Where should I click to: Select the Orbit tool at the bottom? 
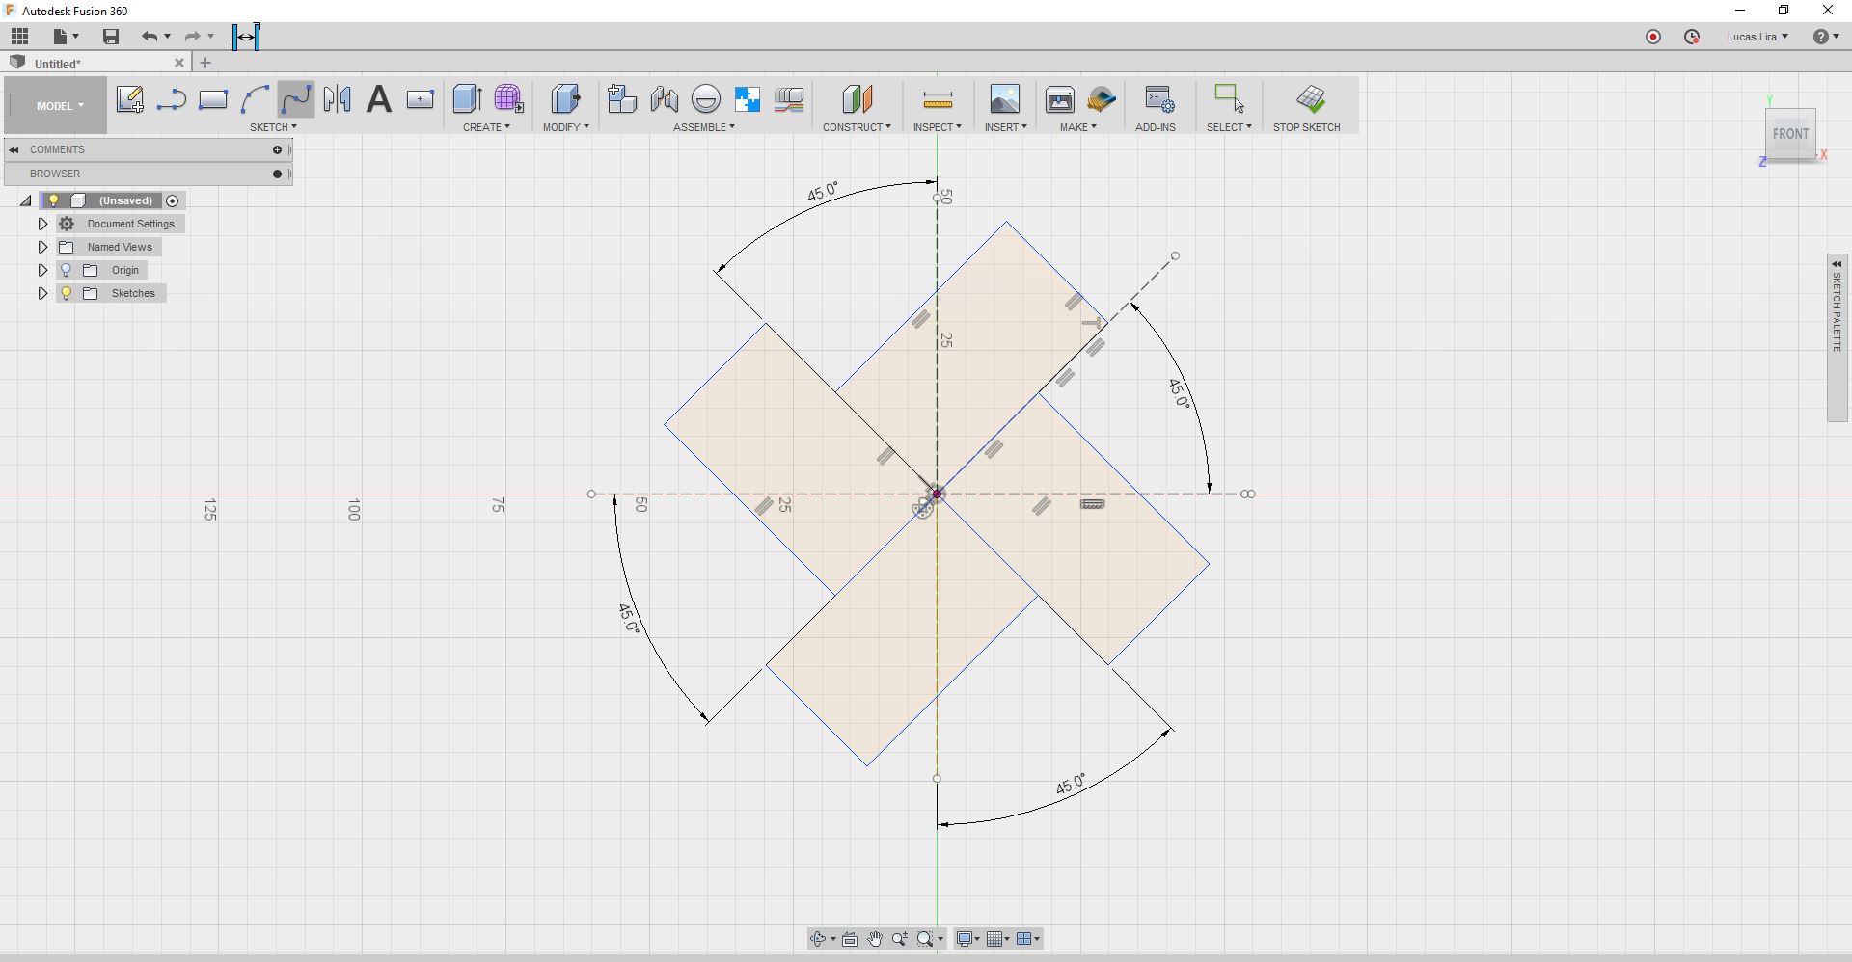pyautogui.click(x=818, y=938)
